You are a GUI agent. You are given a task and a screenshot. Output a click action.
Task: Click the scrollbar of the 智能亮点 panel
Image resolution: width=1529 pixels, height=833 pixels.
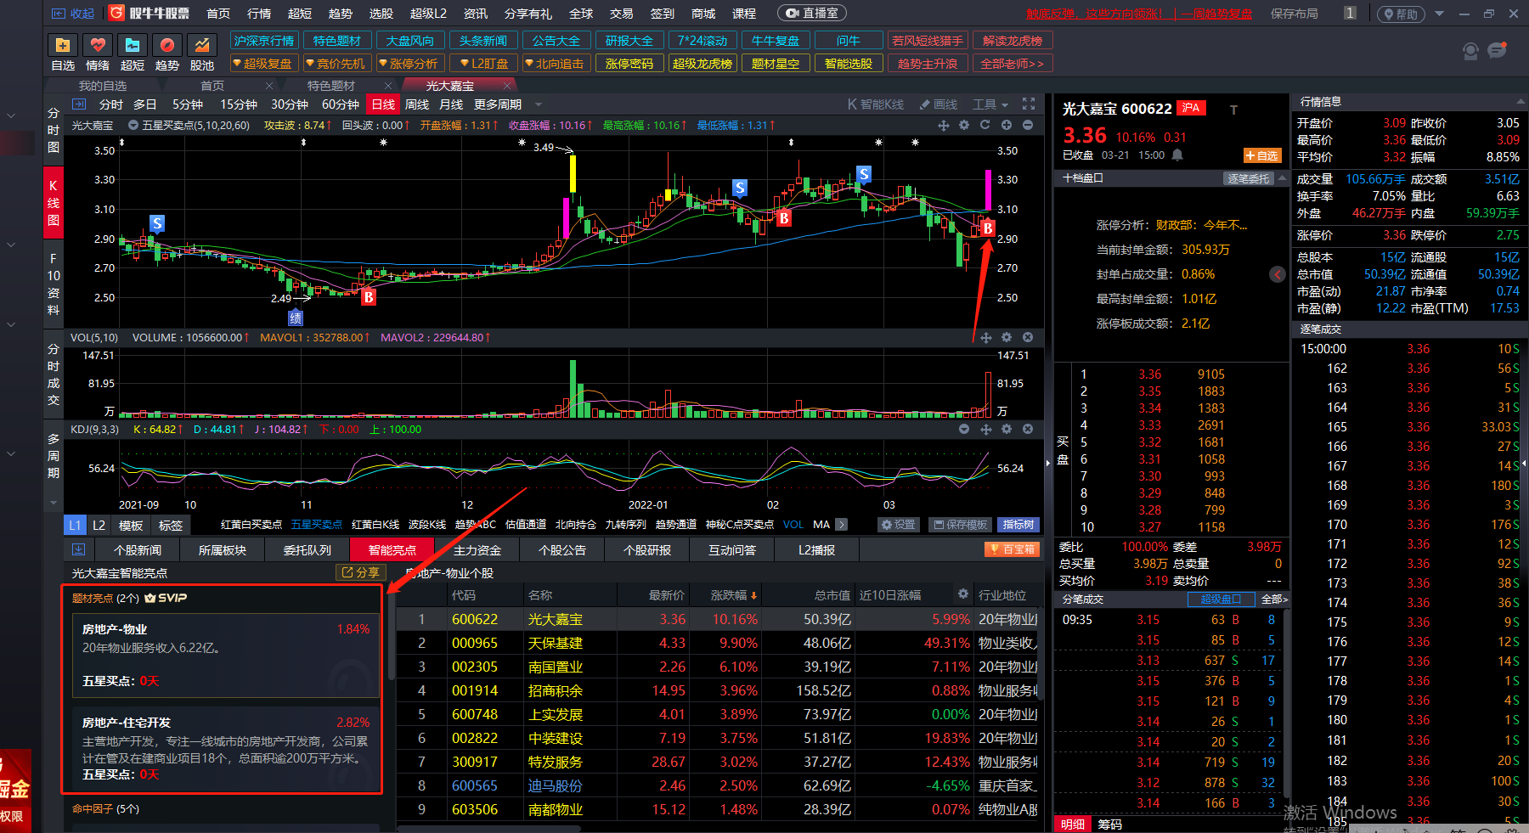click(x=391, y=637)
